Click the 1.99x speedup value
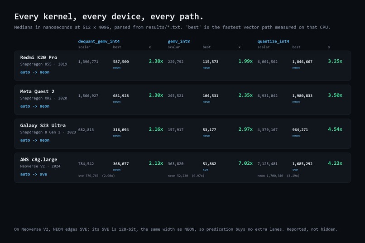 point(245,61)
